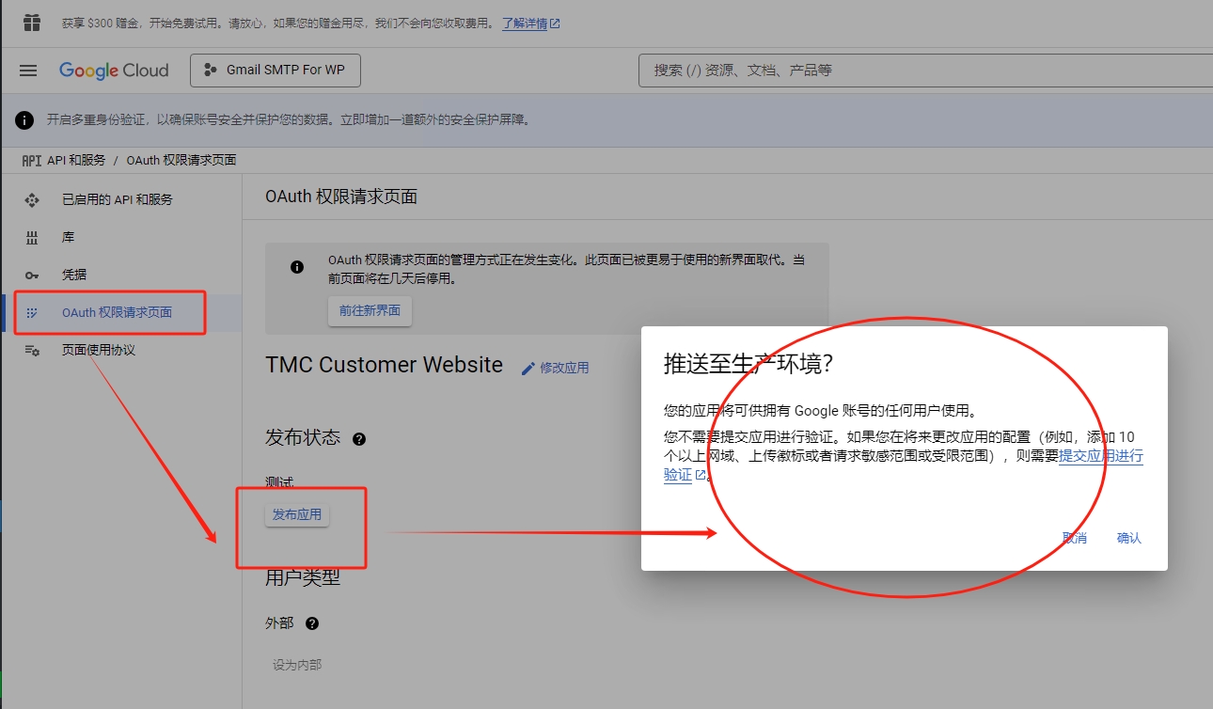This screenshot has height=709, width=1213.
Task: Click the OAuth consent screen sidebar icon
Action: click(32, 312)
